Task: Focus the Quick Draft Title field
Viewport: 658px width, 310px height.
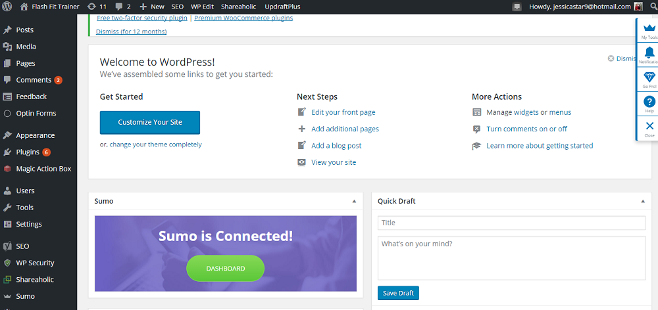Action: click(x=511, y=223)
